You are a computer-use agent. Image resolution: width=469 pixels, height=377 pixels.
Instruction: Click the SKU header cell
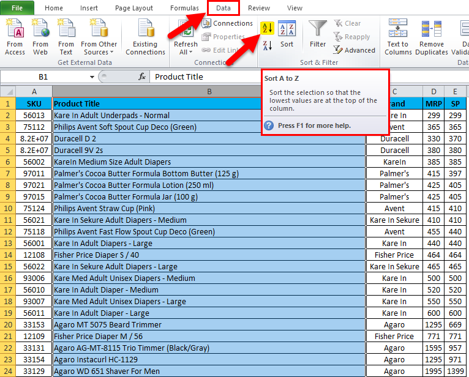pos(34,104)
